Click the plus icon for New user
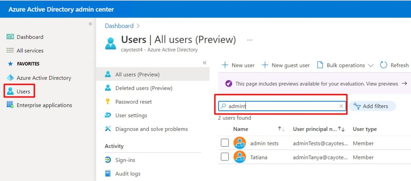This screenshot has height=181, width=411. coord(225,65)
